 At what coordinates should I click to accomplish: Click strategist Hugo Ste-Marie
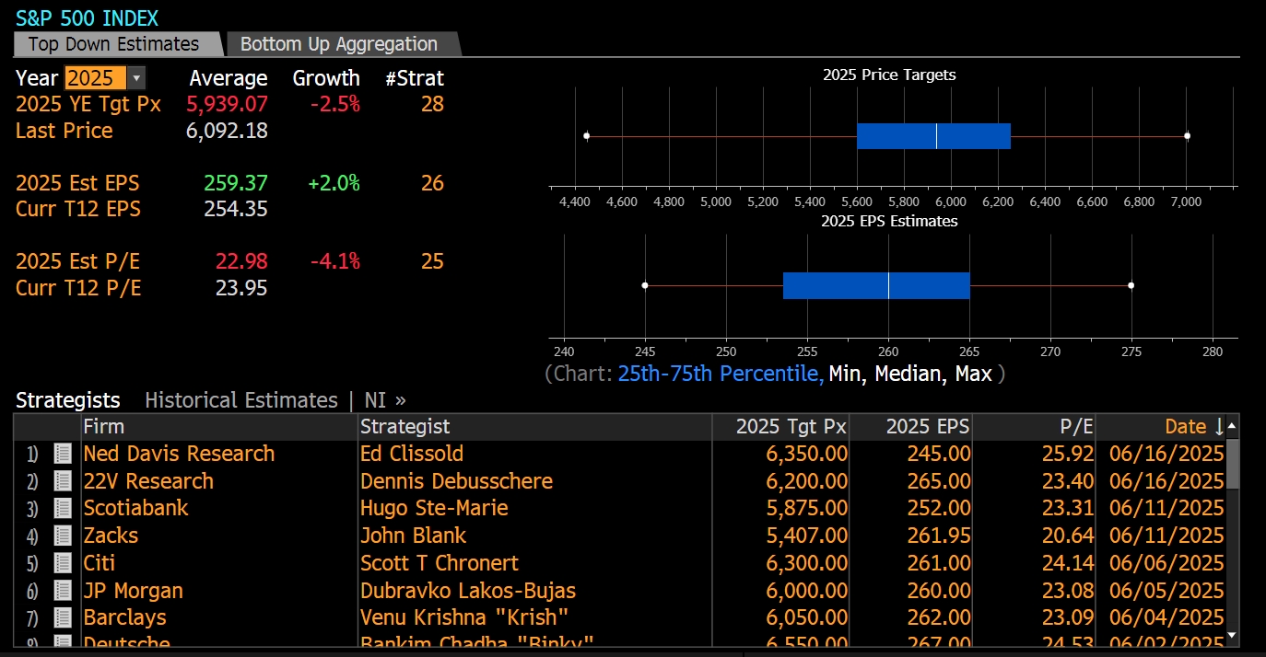click(434, 508)
